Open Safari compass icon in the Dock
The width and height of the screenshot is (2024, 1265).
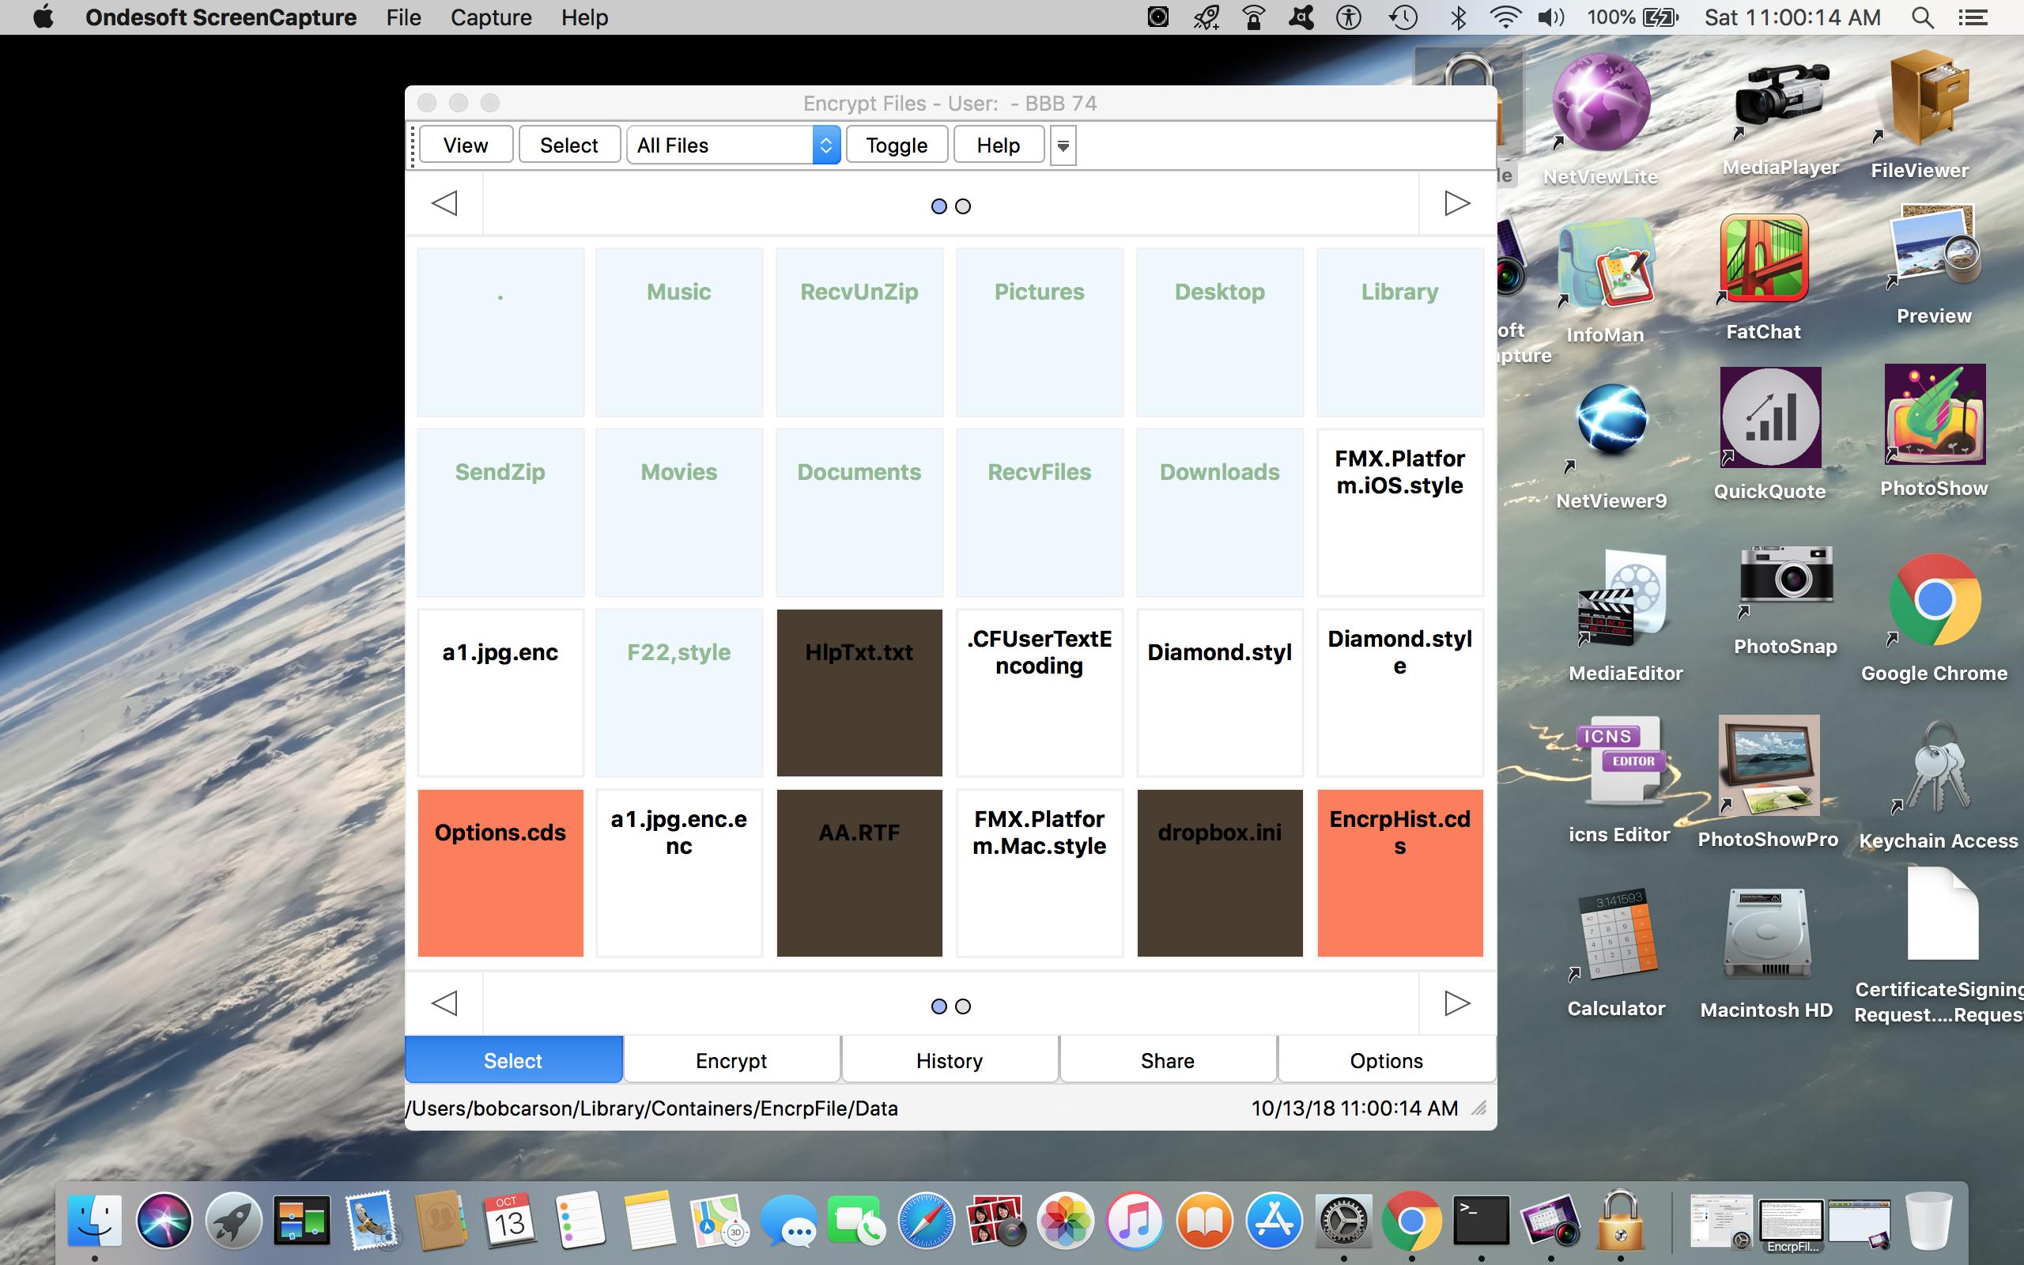[x=926, y=1220]
